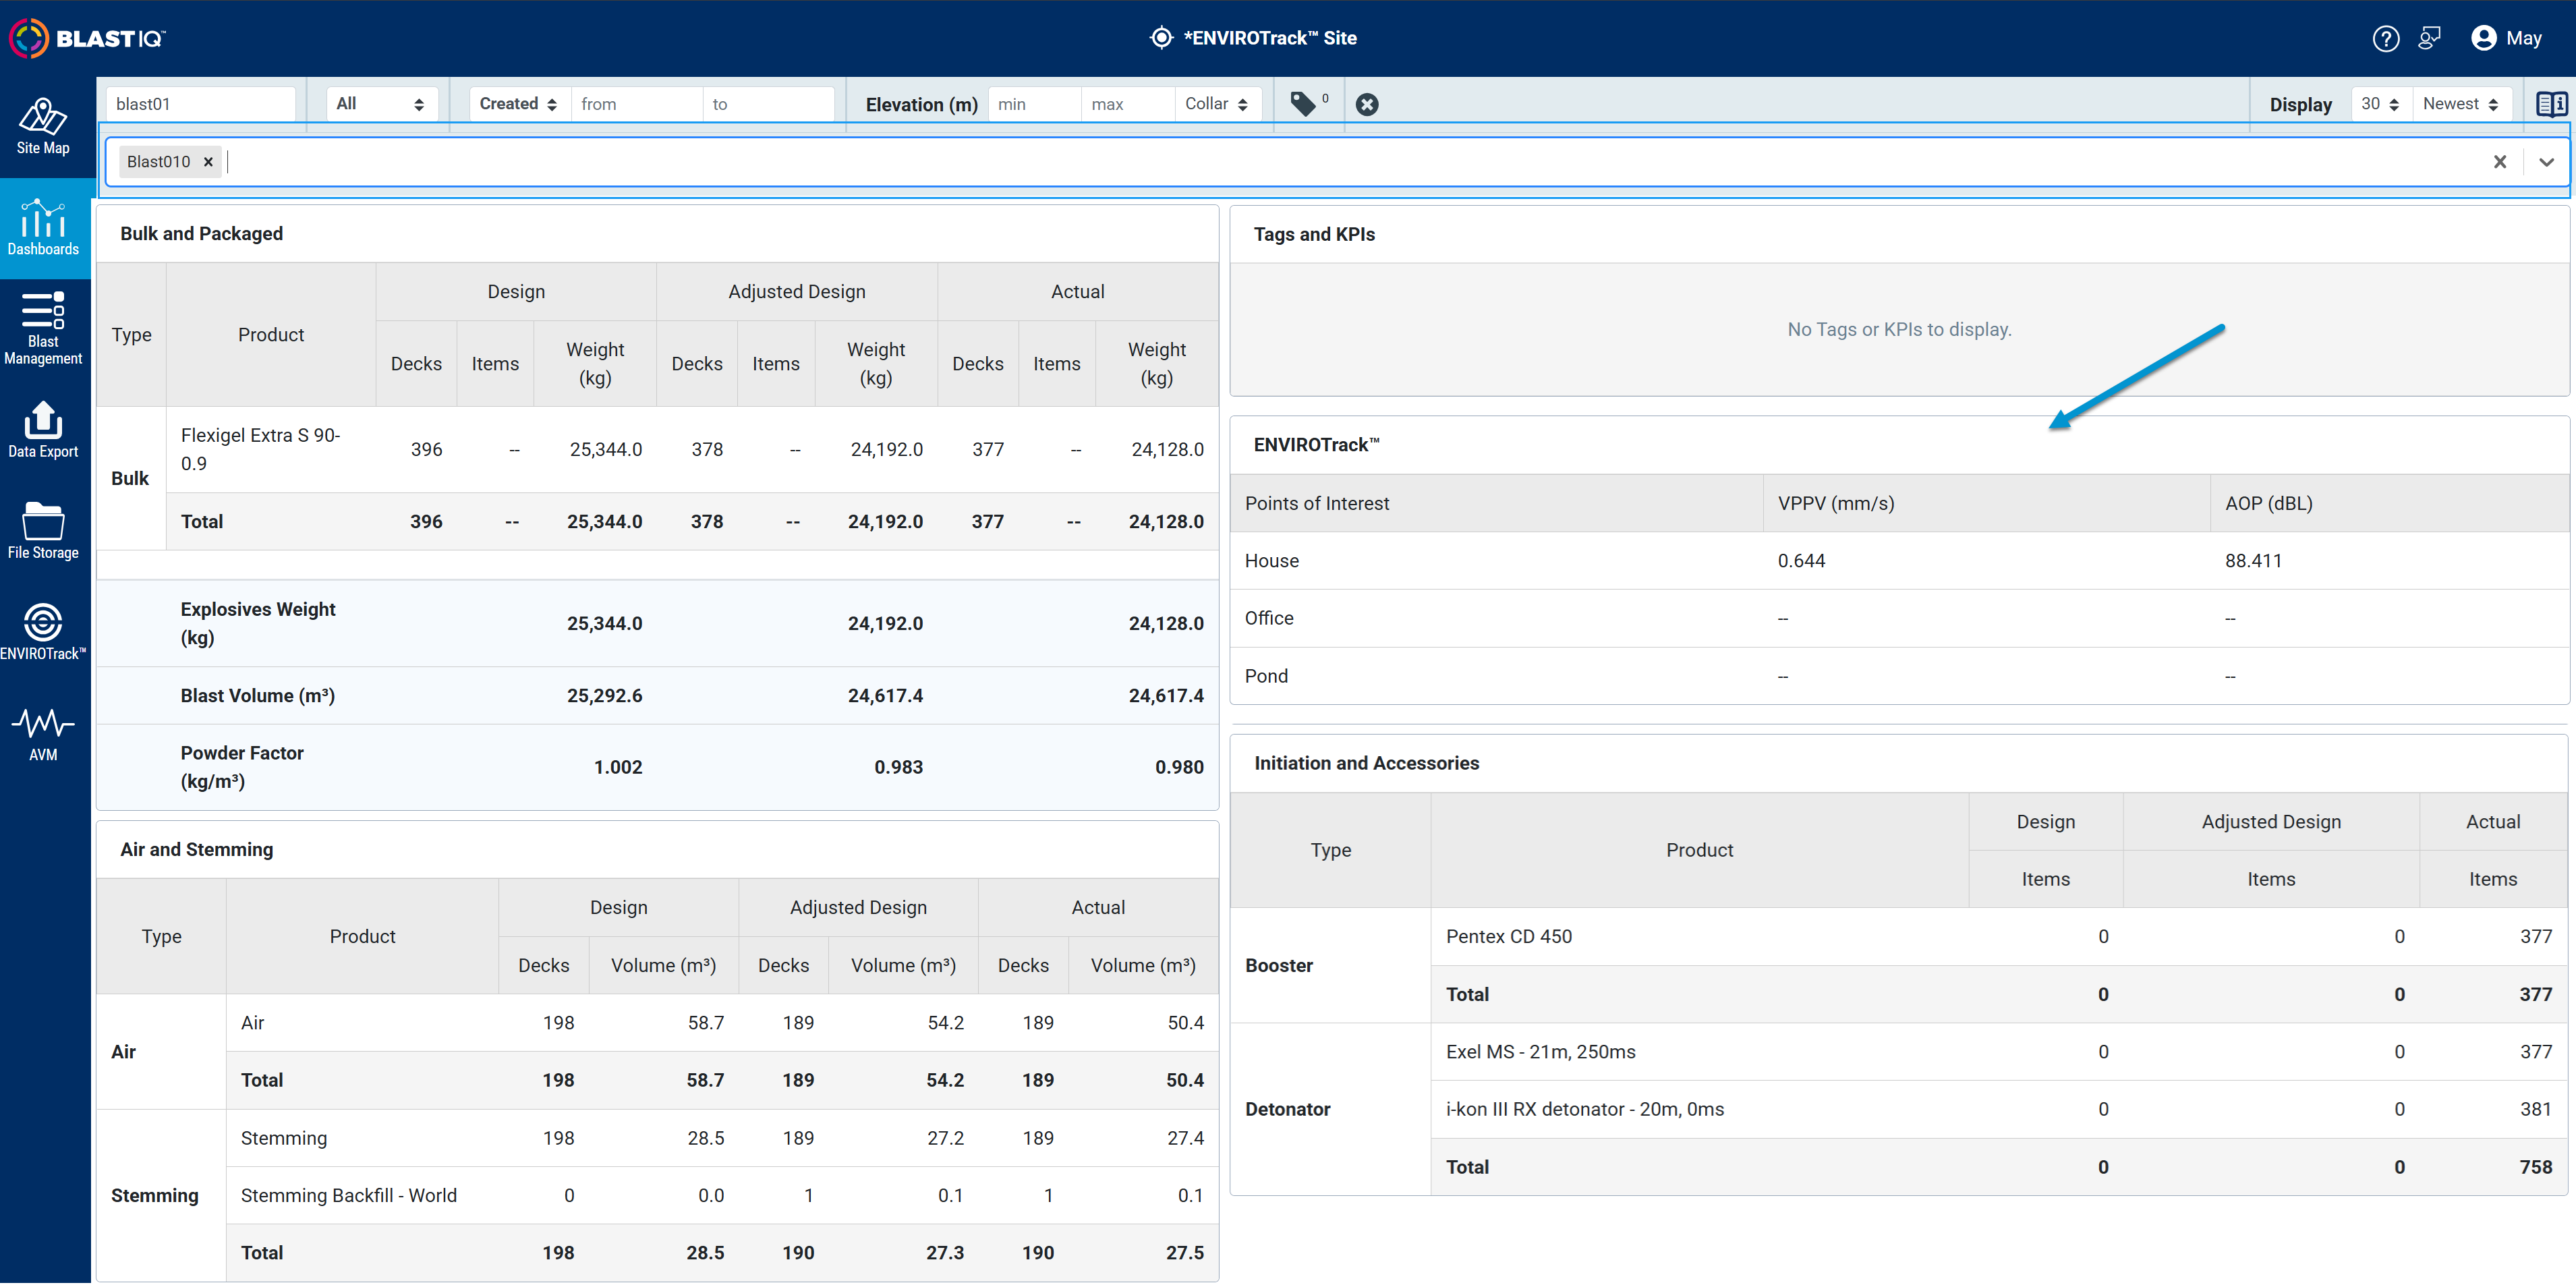Viewport: 2576px width, 1285px height.
Task: Open the support chat icon
Action: tap(2429, 38)
